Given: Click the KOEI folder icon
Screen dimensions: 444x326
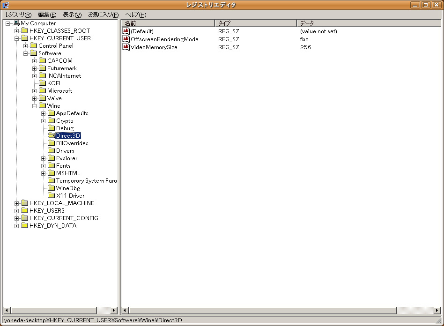Looking at the screenshot, I should [x=43, y=83].
